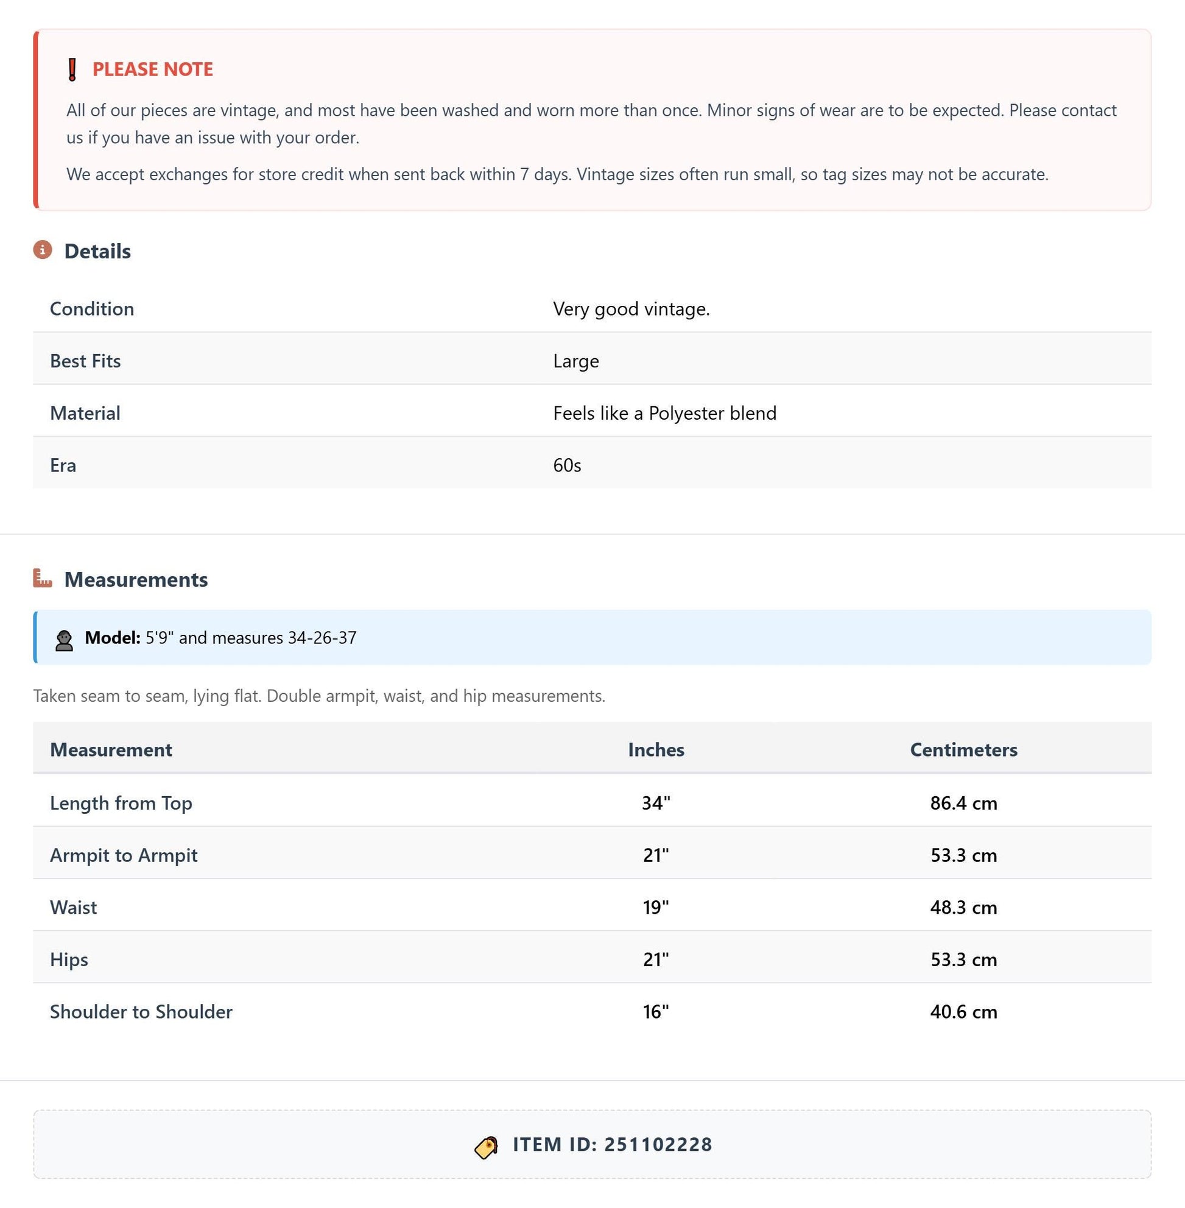
Task: Click the Best Fits value Large
Action: coord(576,361)
